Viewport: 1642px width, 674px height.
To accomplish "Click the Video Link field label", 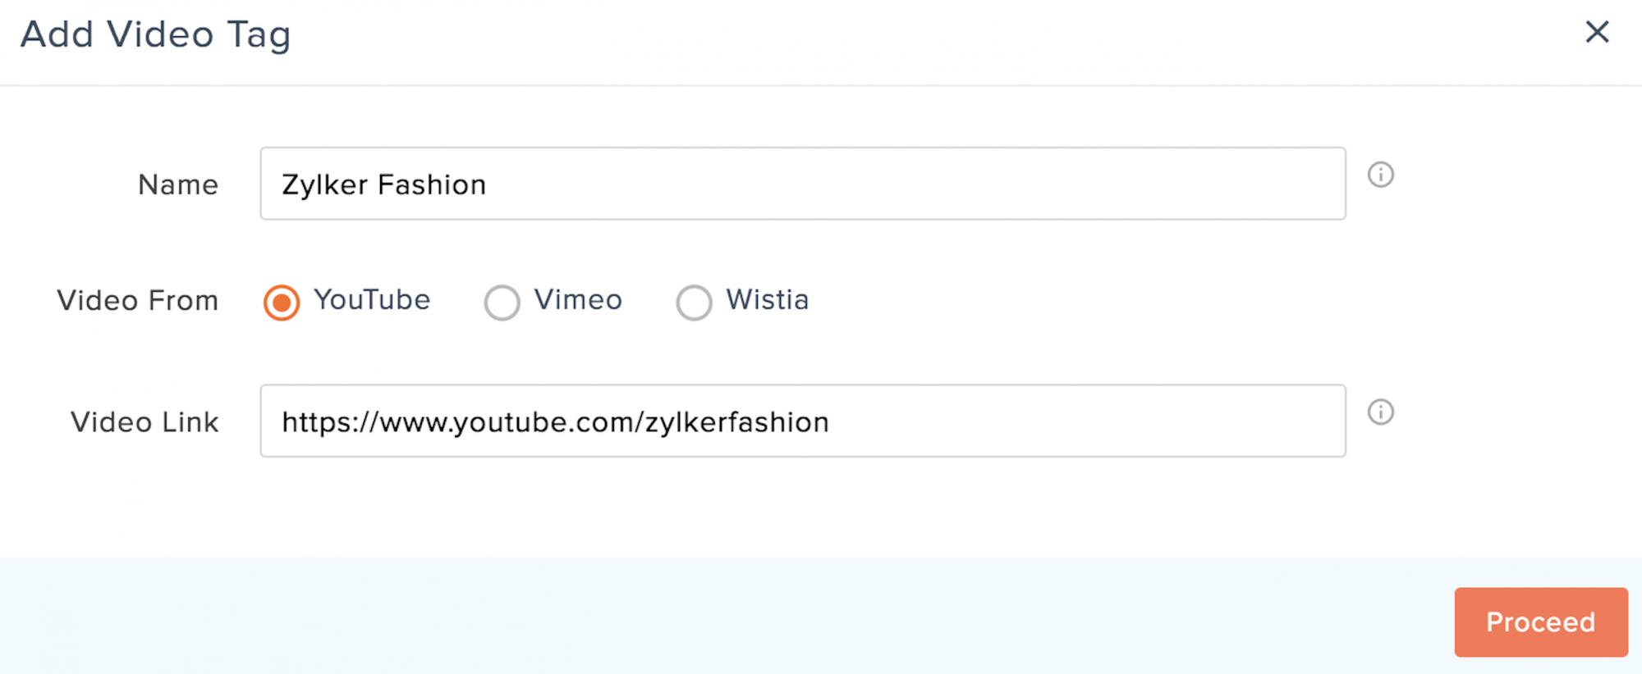I will coord(144,422).
